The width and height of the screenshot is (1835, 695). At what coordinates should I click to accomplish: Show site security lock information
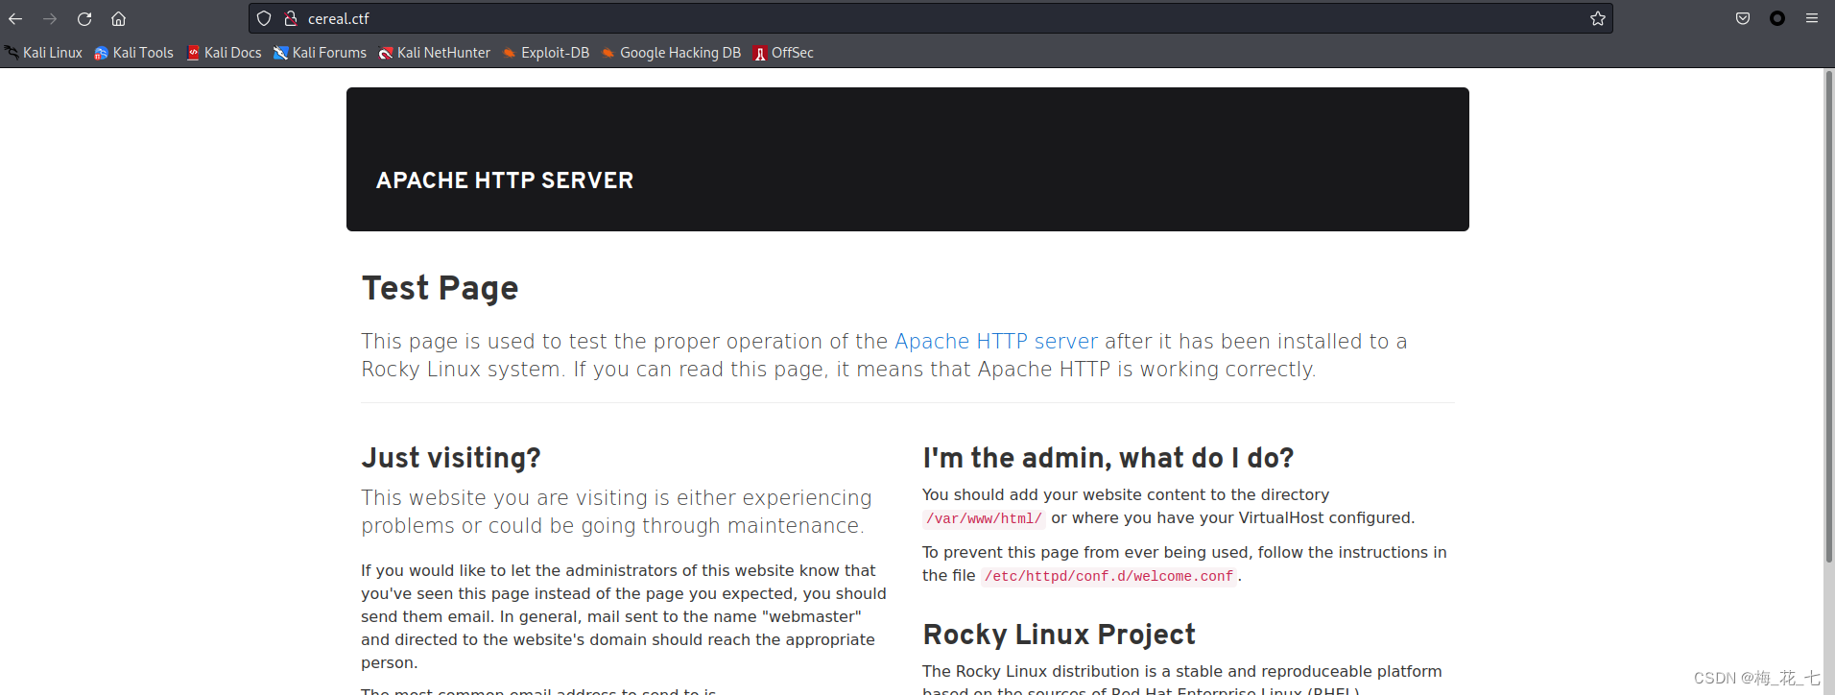tap(291, 18)
